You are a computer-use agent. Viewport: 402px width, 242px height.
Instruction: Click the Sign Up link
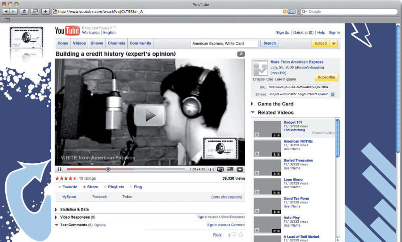(x=283, y=32)
